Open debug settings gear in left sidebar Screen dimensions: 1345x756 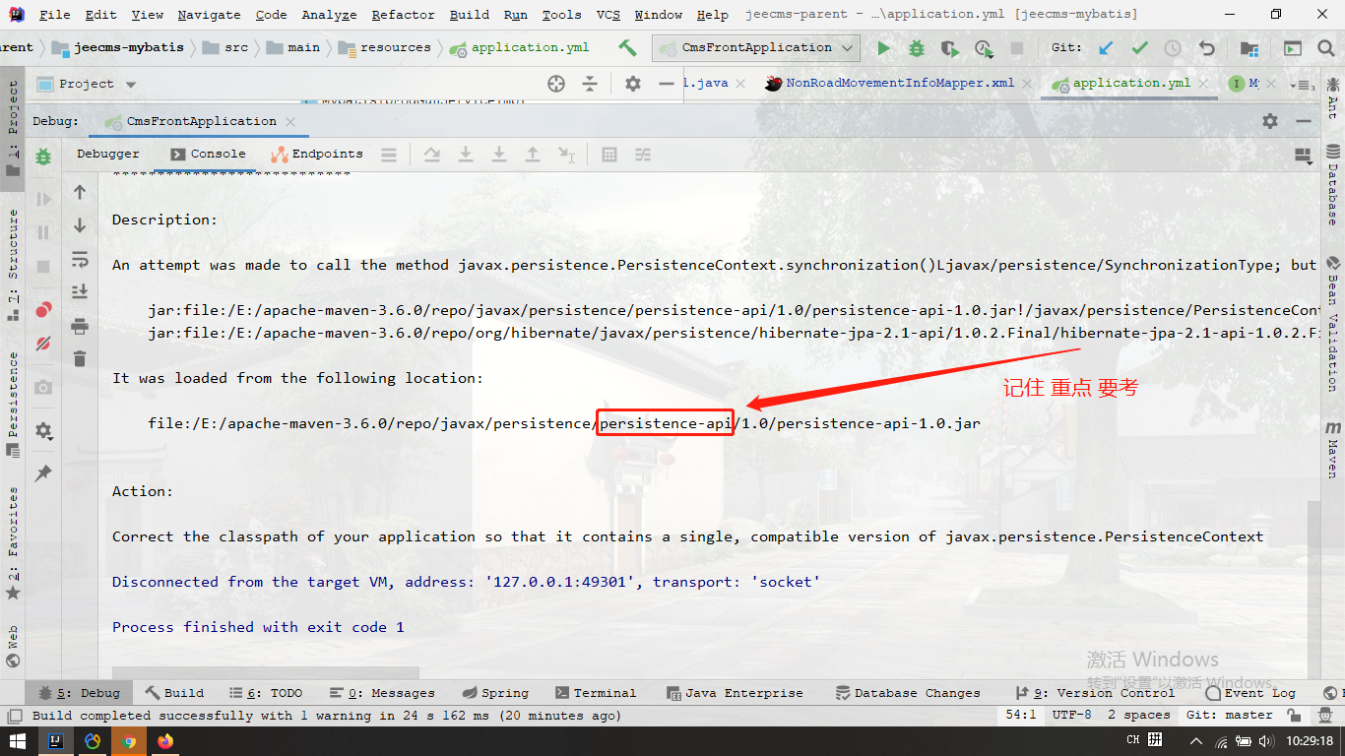(43, 431)
